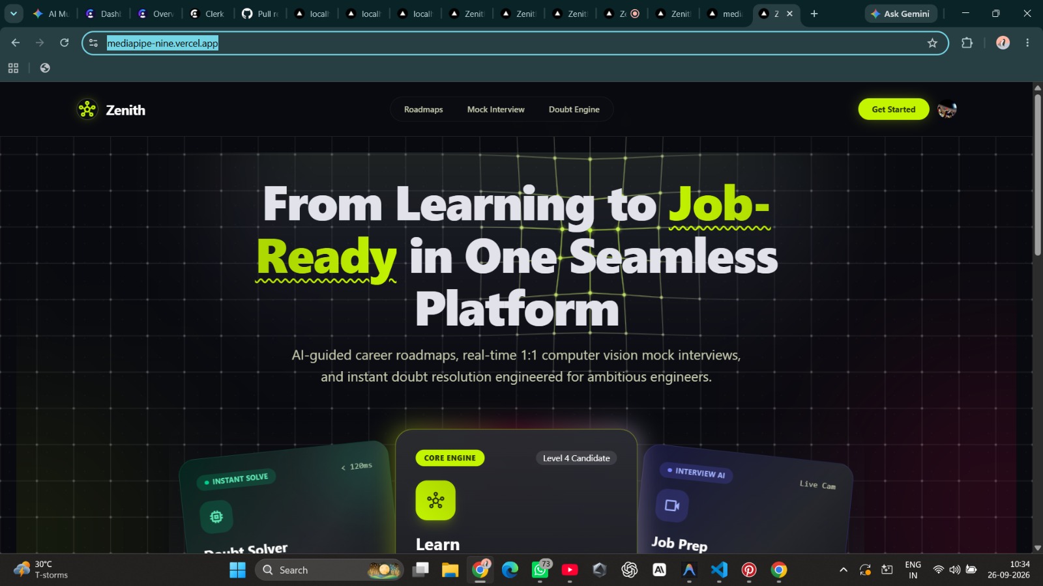The image size is (1043, 586).
Task: Open Visual Studio Code from taskbar
Action: click(x=719, y=570)
